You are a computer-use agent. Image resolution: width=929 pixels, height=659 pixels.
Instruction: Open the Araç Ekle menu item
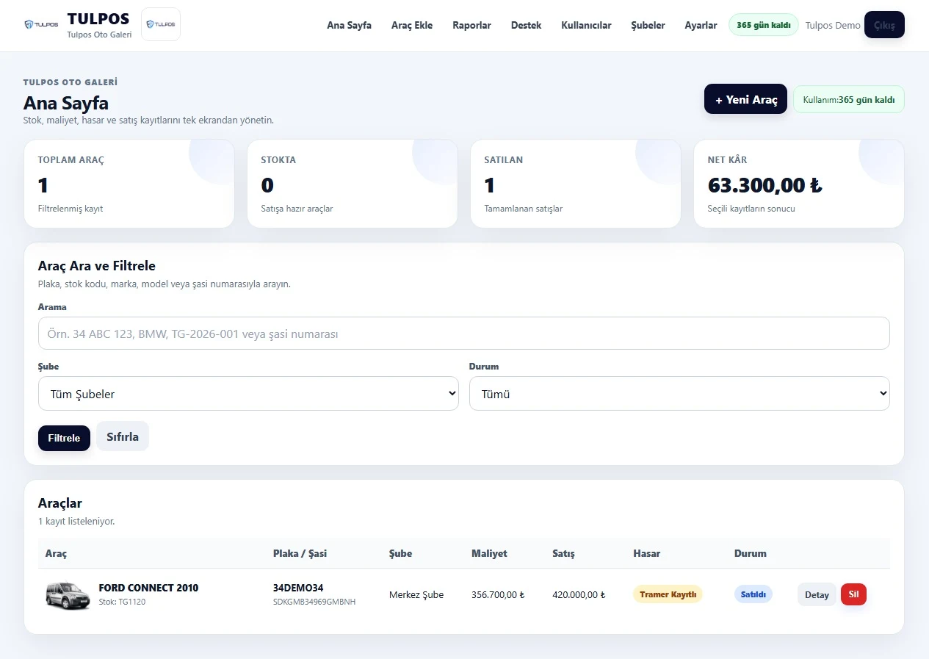412,25
